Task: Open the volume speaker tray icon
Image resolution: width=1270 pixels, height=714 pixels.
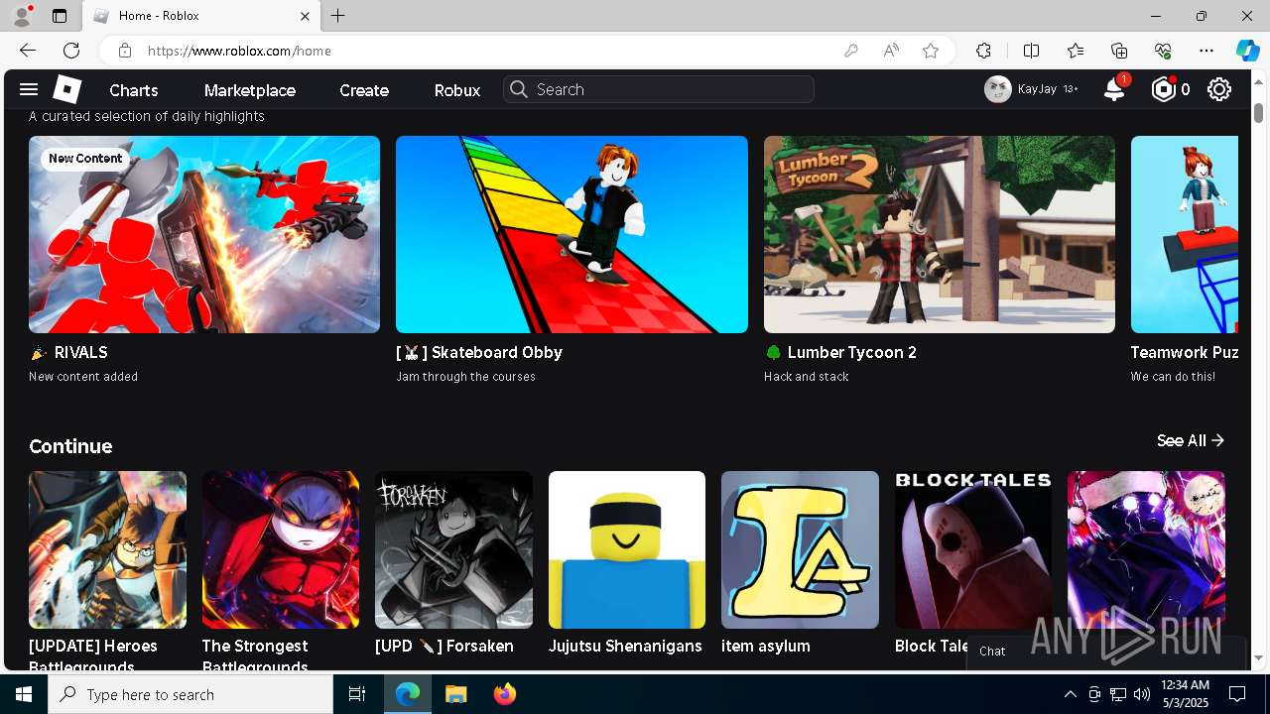Action: 1141,694
